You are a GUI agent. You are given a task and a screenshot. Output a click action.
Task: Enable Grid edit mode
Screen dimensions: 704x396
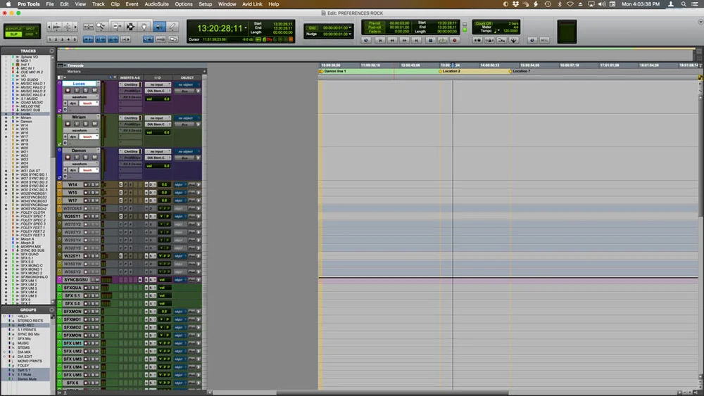(x=30, y=34)
